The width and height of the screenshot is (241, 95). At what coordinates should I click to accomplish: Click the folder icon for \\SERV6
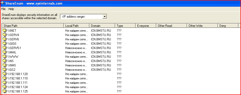[x=5, y=39]
